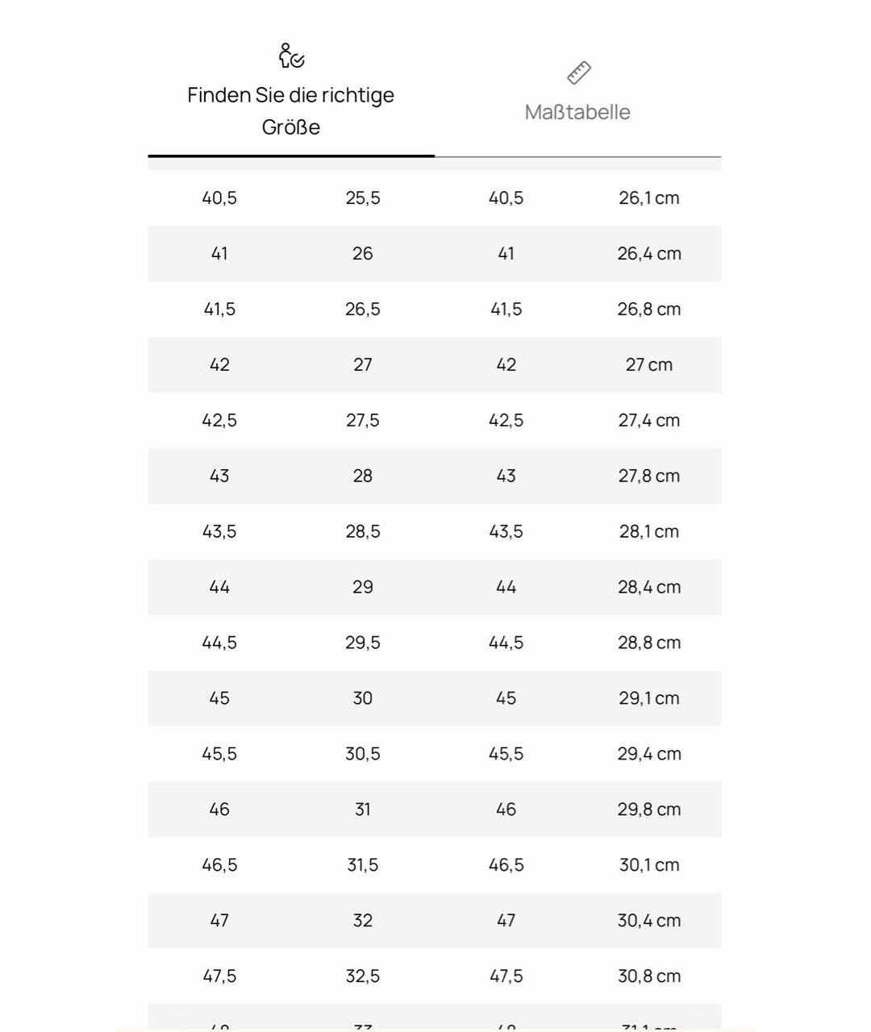Viewport: 871px width, 1032px height.
Task: Click the 27,4 cm cell in row 42,5
Action: click(x=649, y=421)
